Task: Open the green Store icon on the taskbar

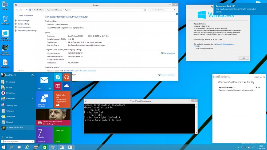Action: 44,147
